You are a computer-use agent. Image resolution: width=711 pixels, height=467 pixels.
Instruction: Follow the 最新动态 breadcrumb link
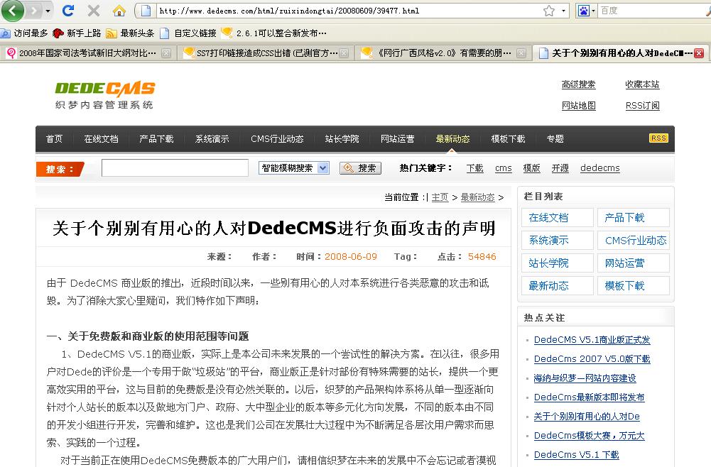pyautogui.click(x=477, y=197)
